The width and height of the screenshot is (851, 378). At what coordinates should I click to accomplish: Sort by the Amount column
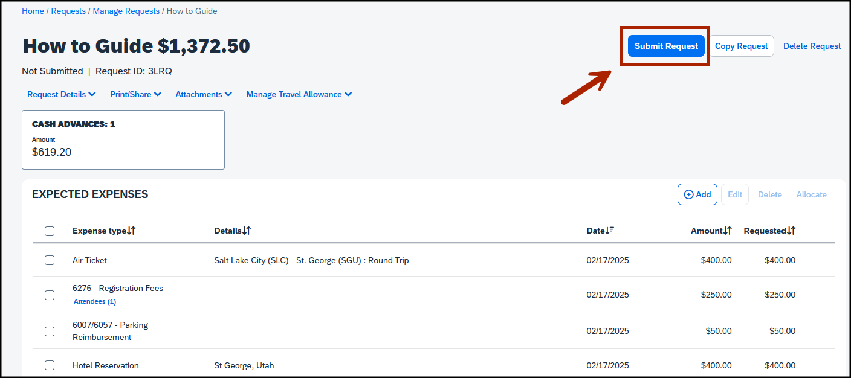tap(711, 231)
